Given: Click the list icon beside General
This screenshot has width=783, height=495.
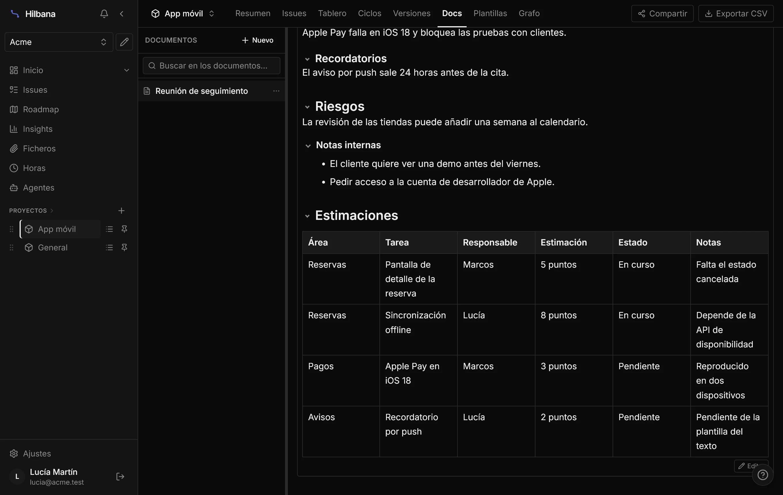Looking at the screenshot, I should (109, 248).
